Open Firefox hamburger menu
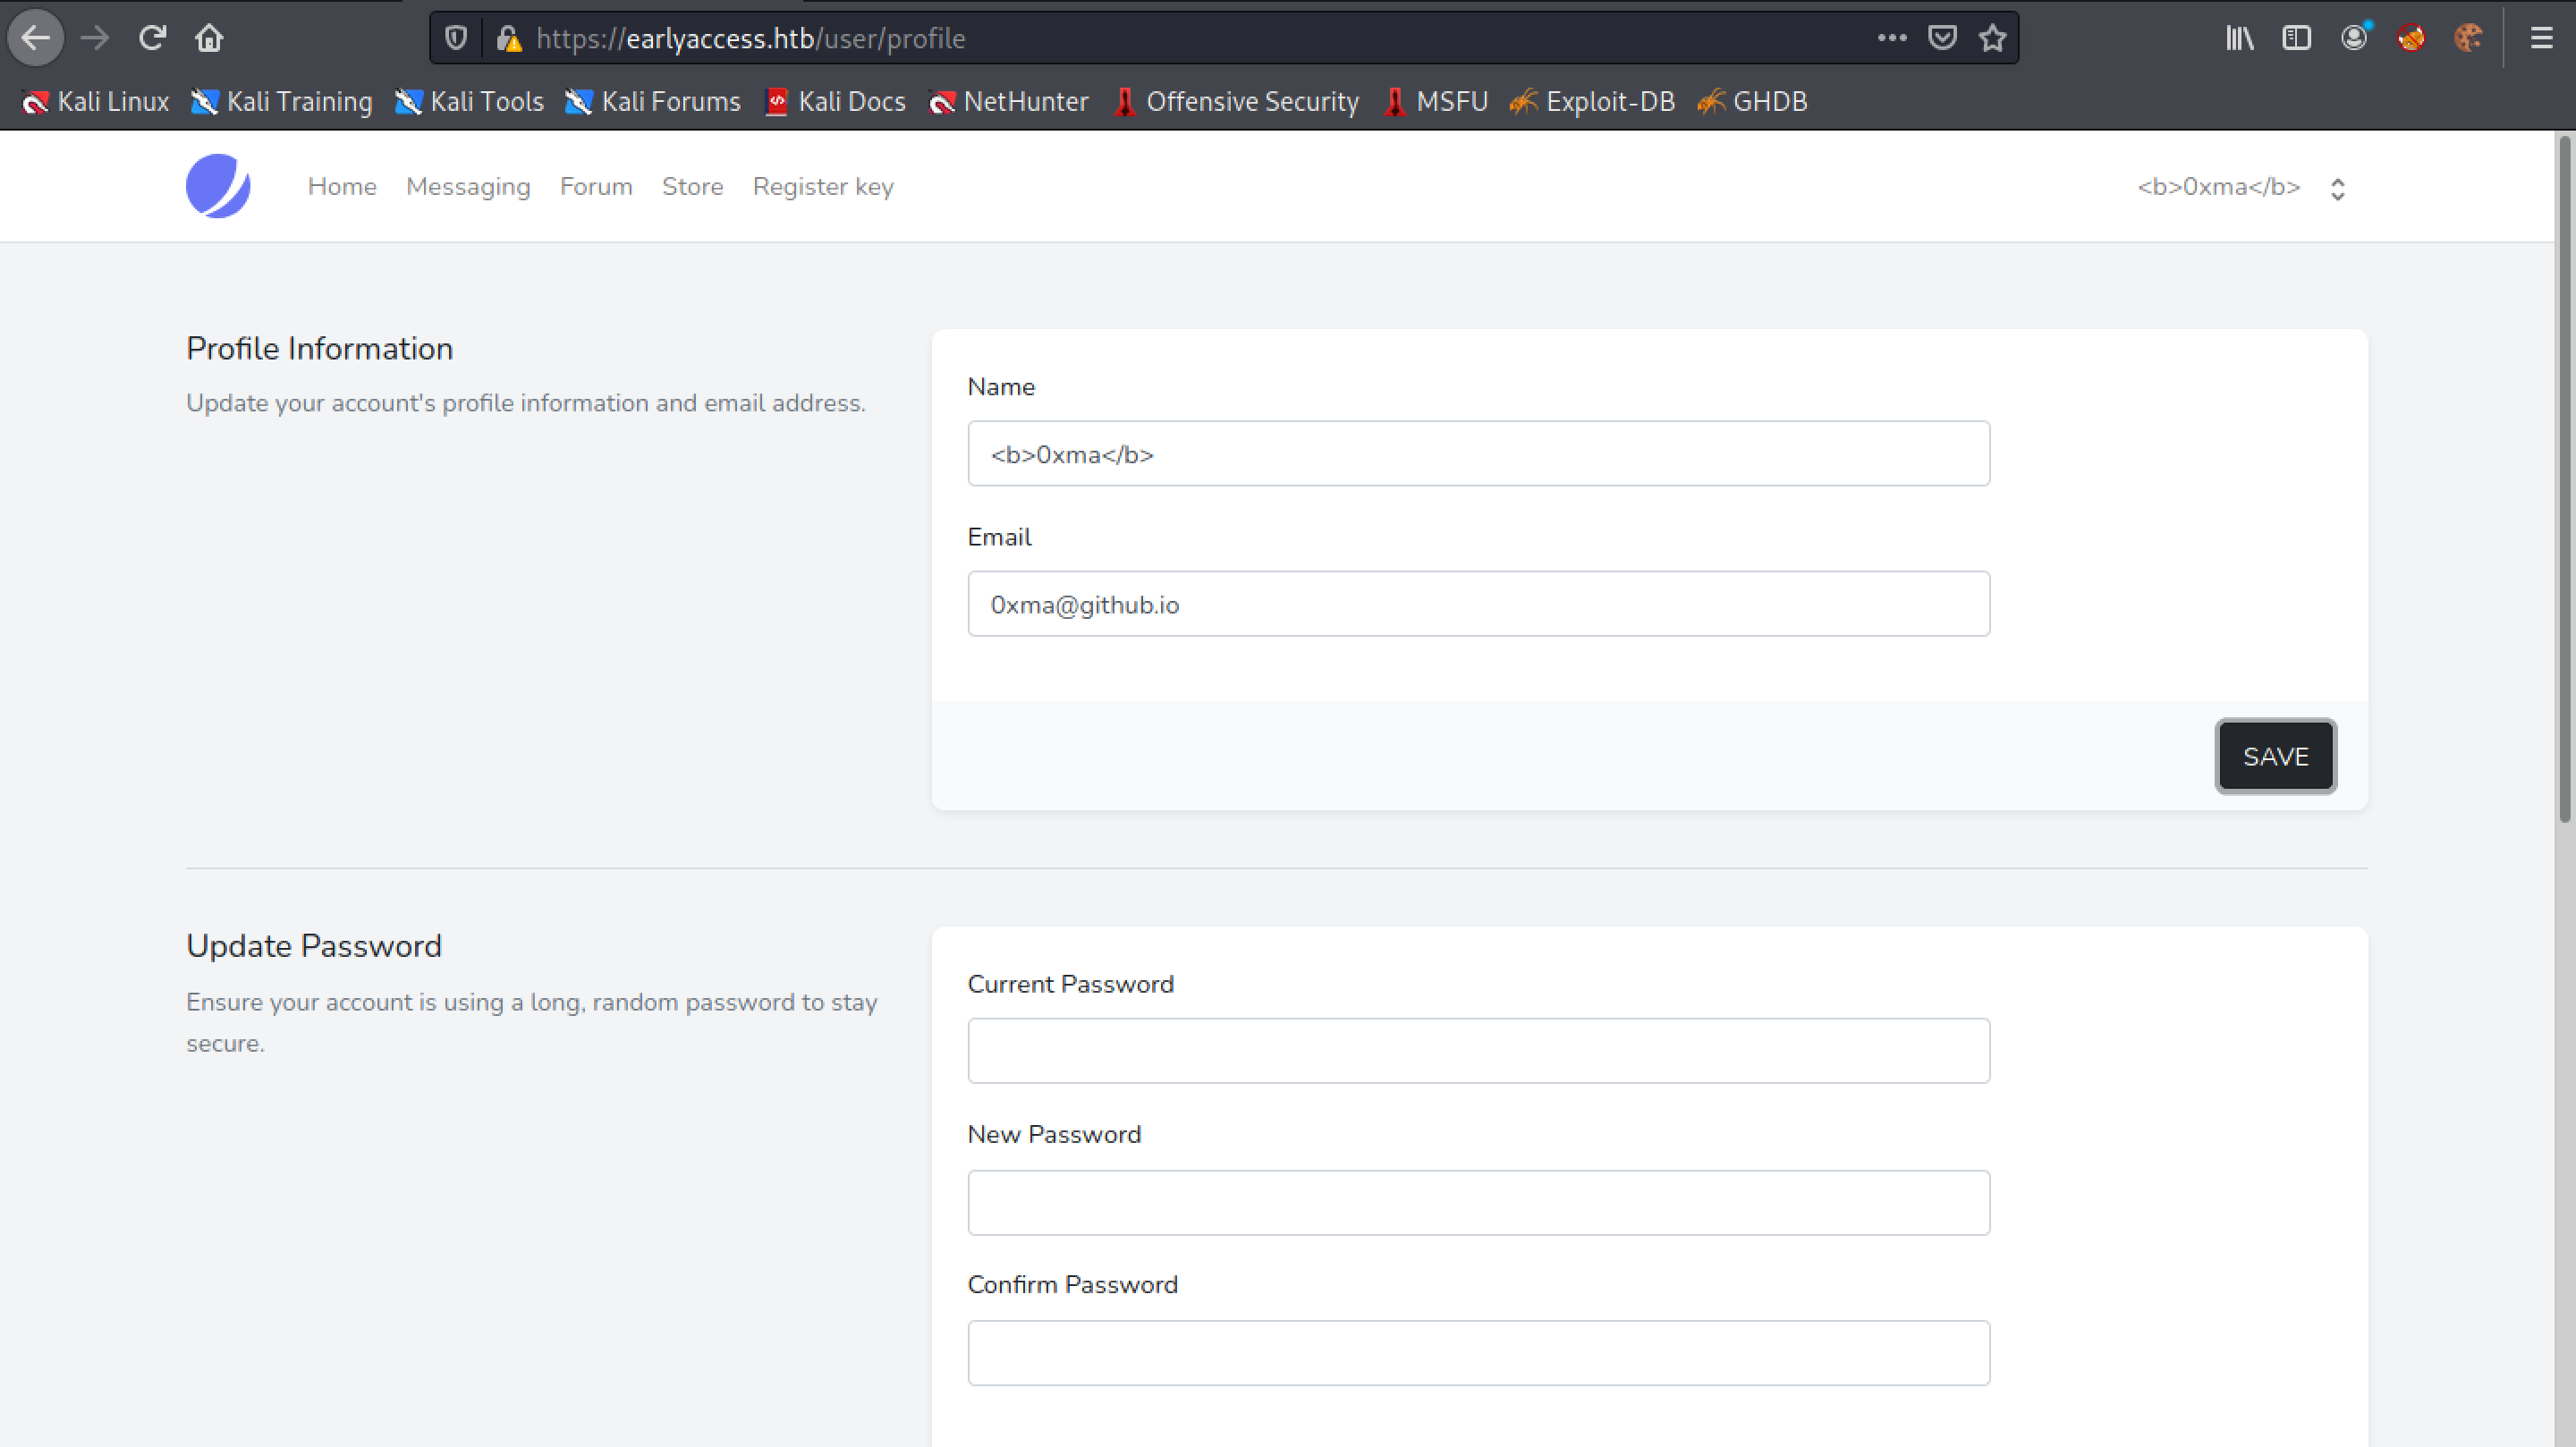The image size is (2576, 1447). tap(2541, 38)
